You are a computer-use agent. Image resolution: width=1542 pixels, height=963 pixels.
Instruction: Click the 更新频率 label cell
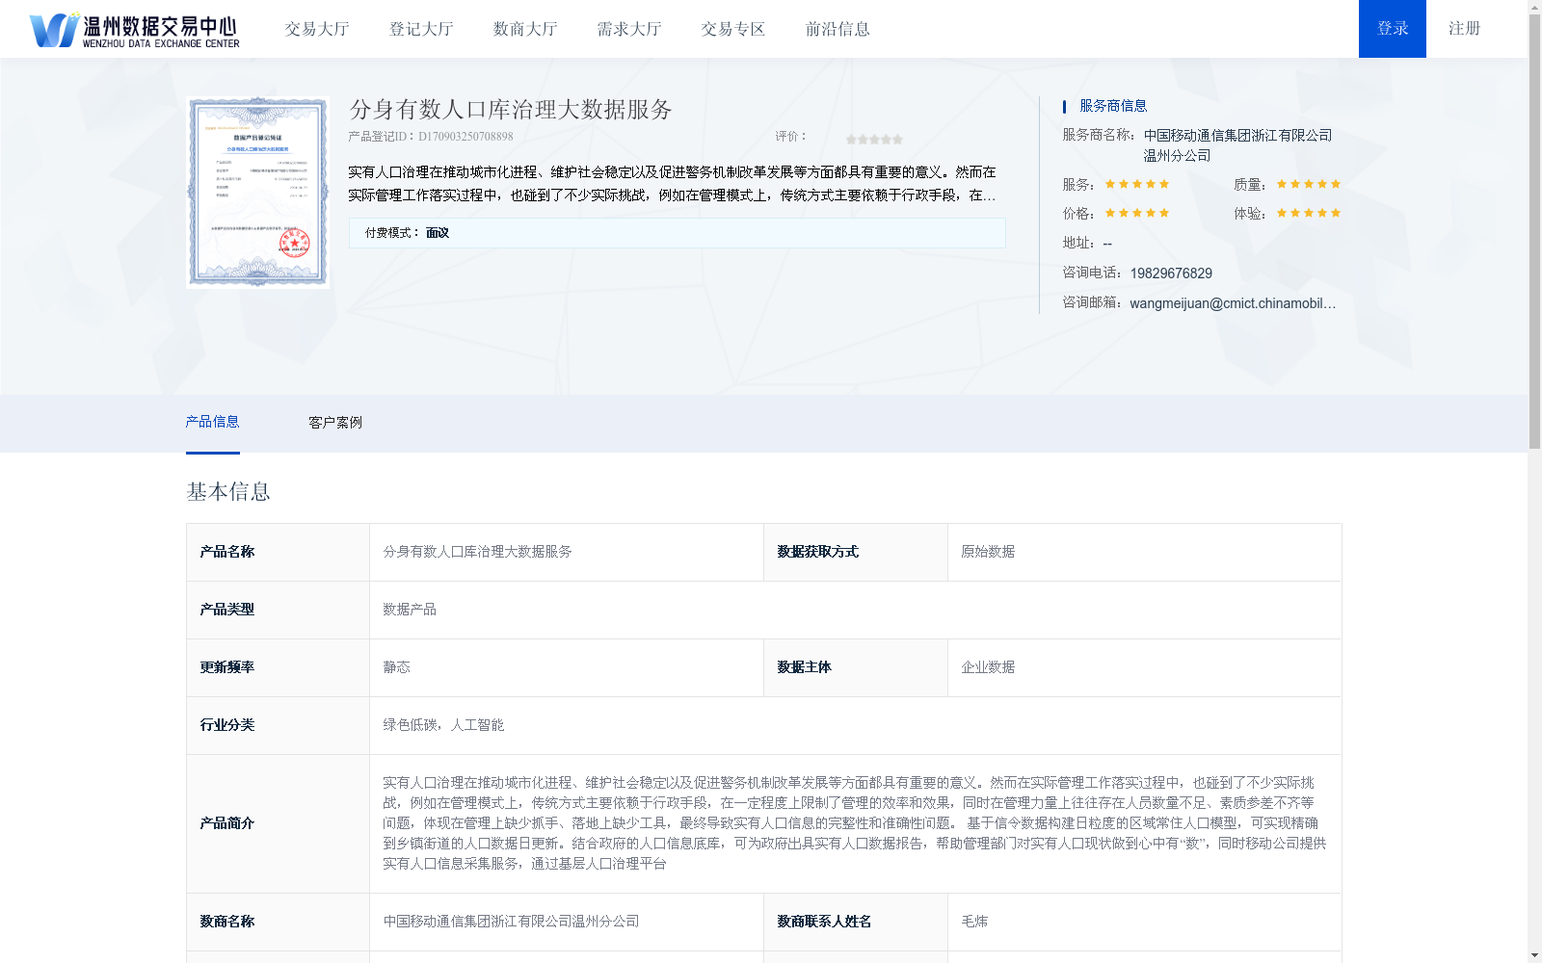pos(278,667)
